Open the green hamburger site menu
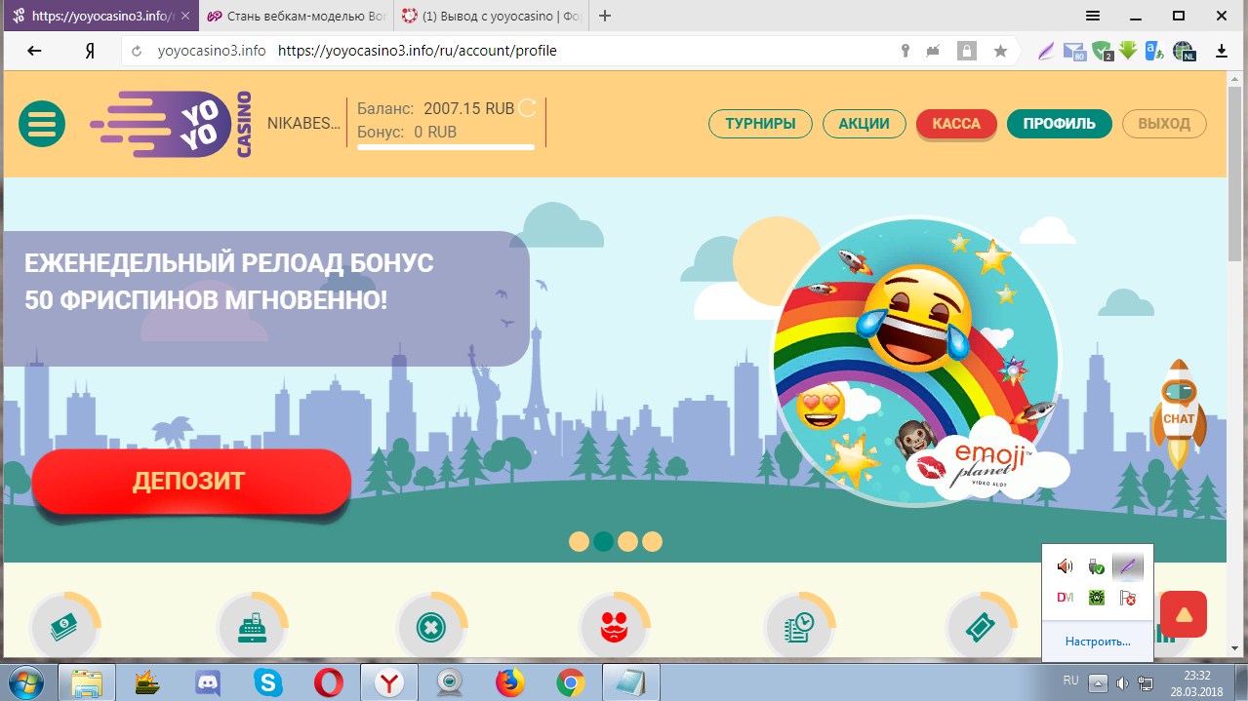Viewport: 1248px width, 701px height. 41,124
